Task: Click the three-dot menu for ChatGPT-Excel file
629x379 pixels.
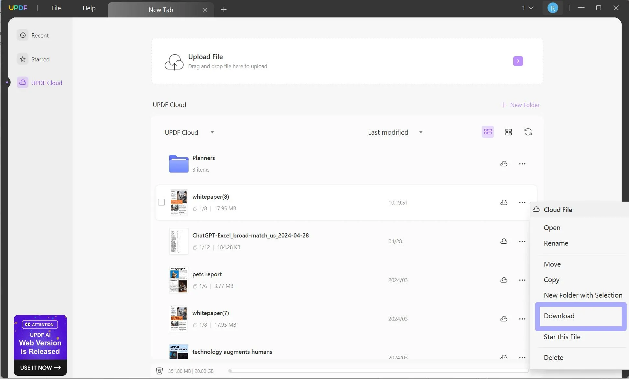Action: 522,241
